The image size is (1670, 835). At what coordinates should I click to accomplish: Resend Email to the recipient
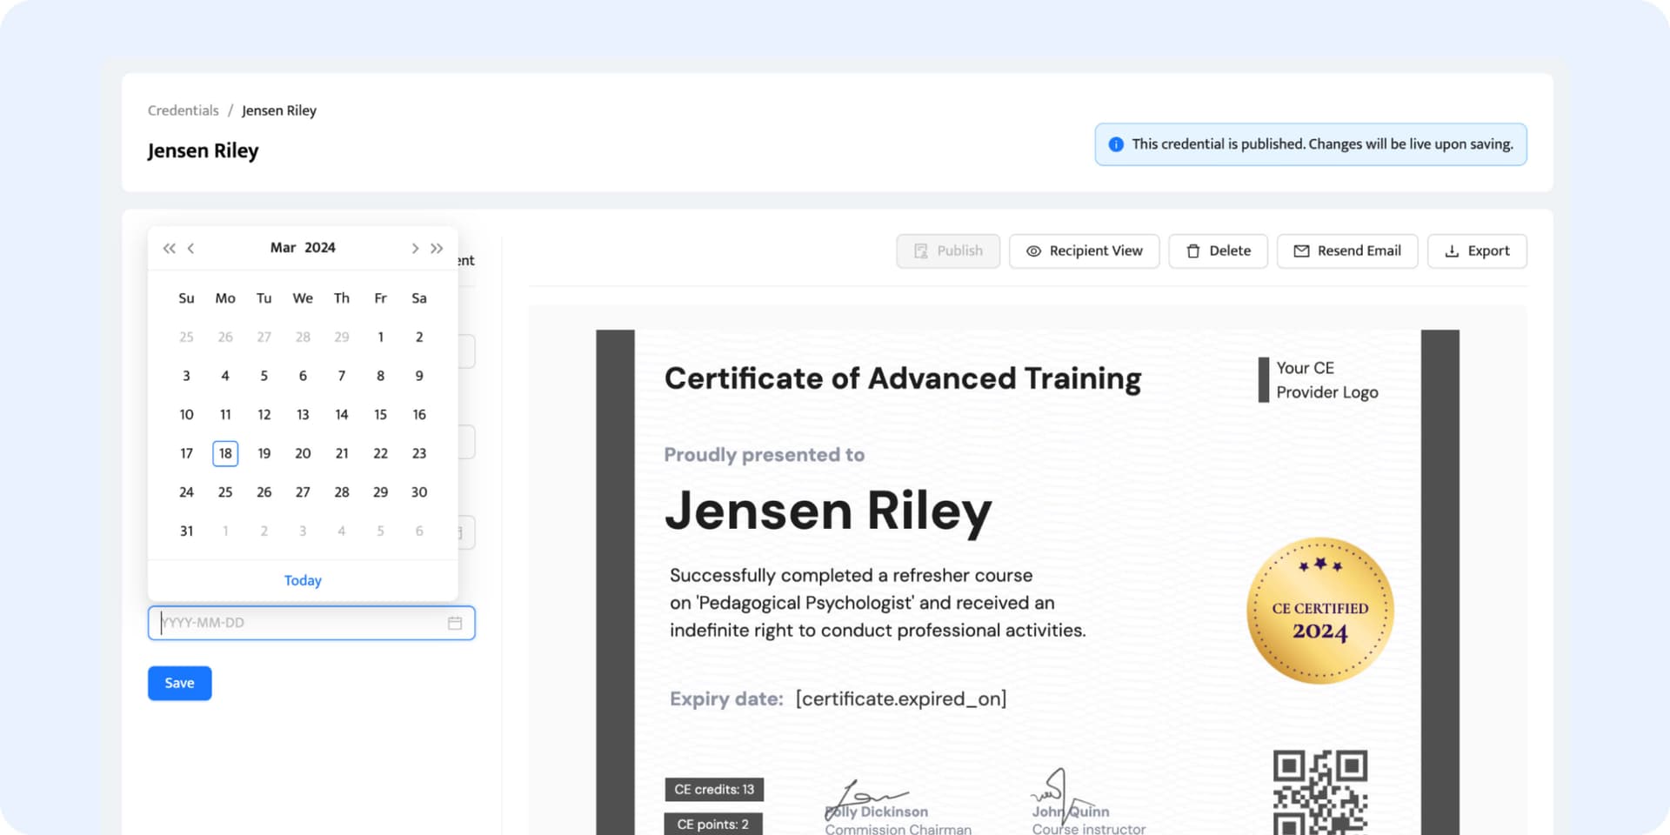click(x=1346, y=251)
